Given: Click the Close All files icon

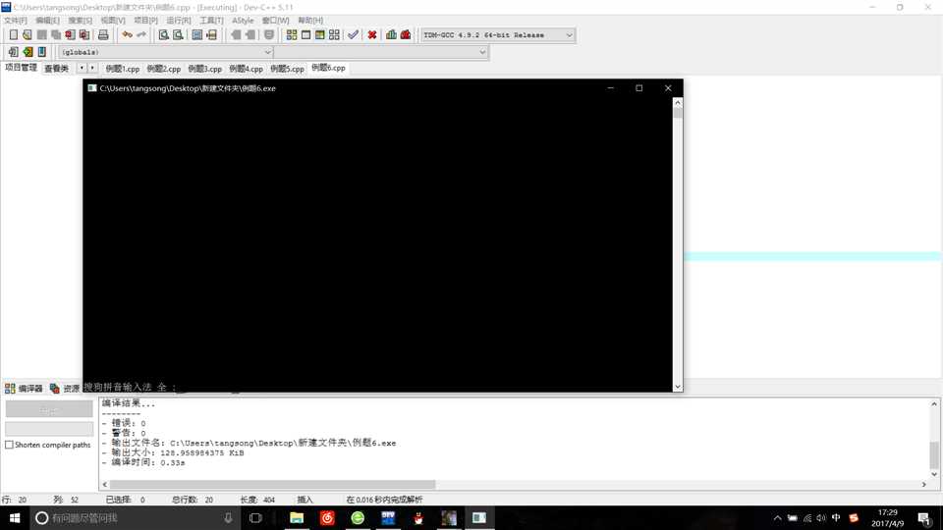Looking at the screenshot, I should [84, 35].
